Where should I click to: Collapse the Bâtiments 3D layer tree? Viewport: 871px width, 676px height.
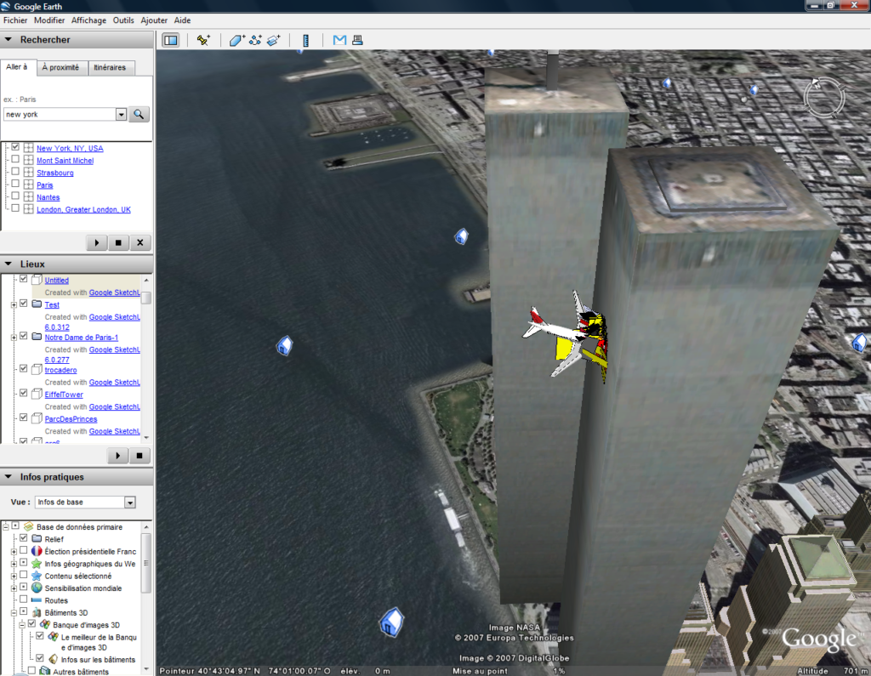[14, 613]
